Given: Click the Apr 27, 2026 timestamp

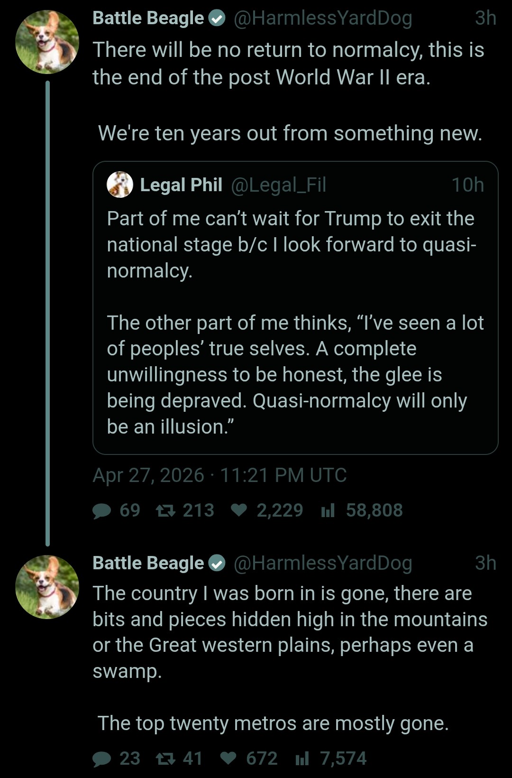Looking at the screenshot, I should 219,475.
